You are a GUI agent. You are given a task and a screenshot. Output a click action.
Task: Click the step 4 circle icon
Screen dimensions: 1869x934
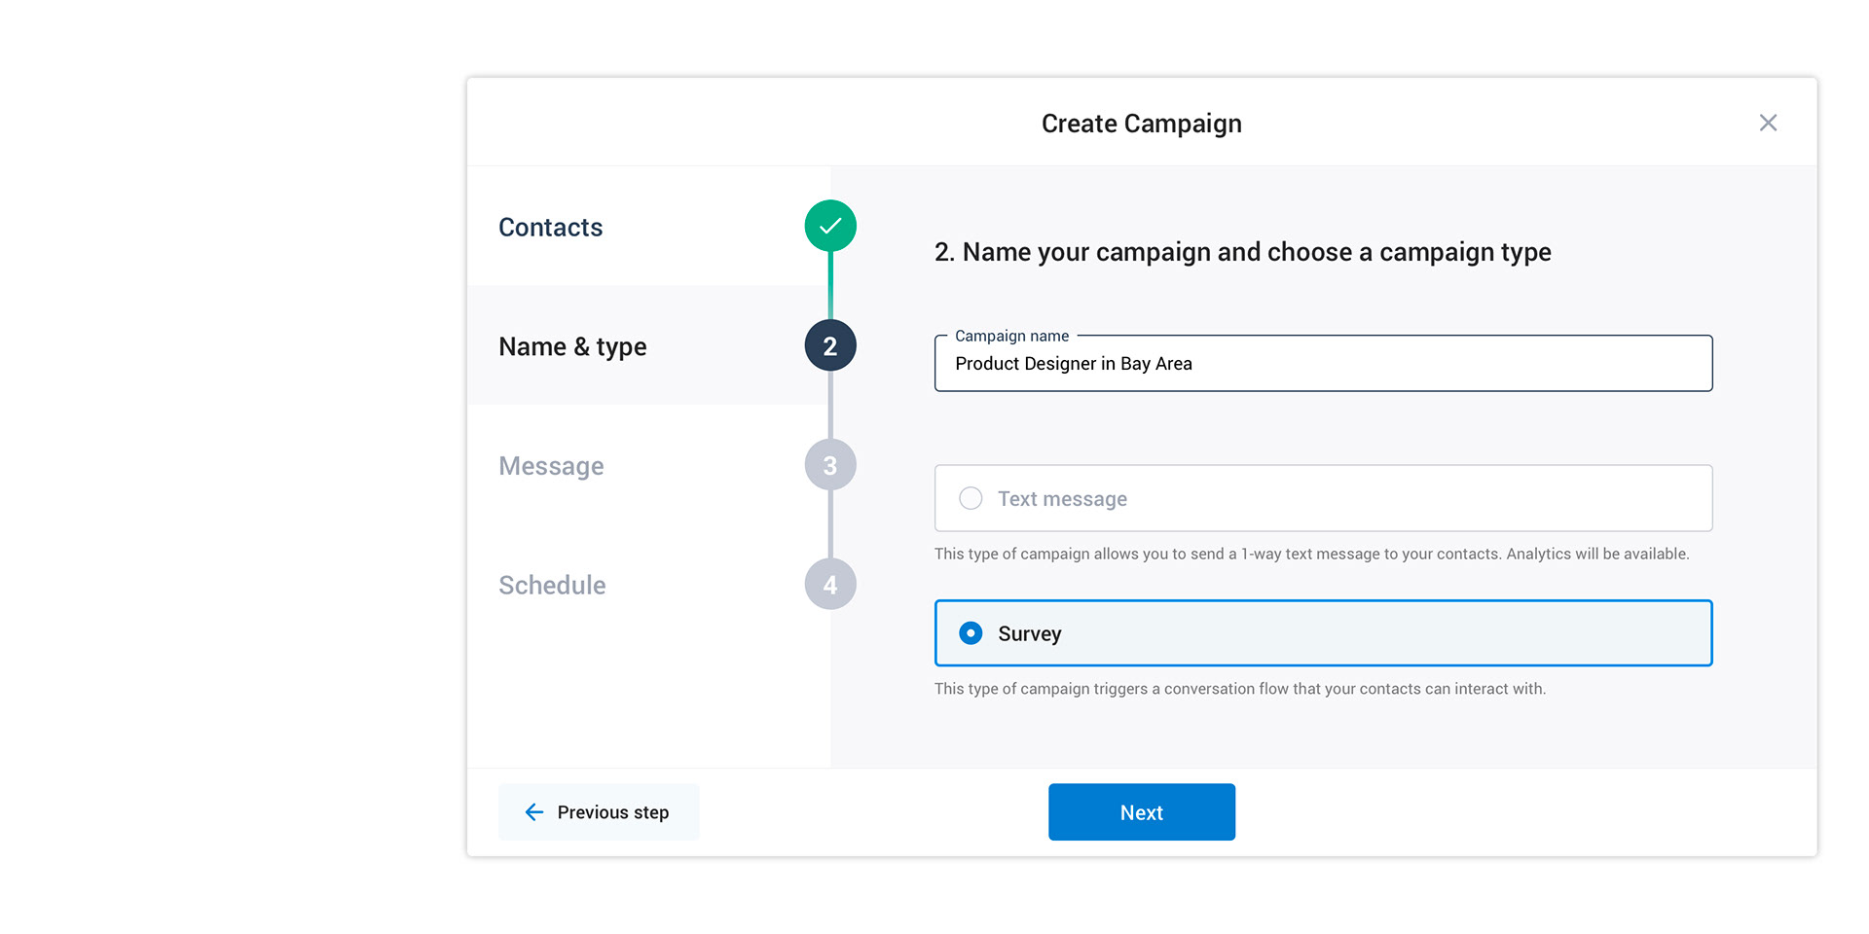(x=830, y=584)
